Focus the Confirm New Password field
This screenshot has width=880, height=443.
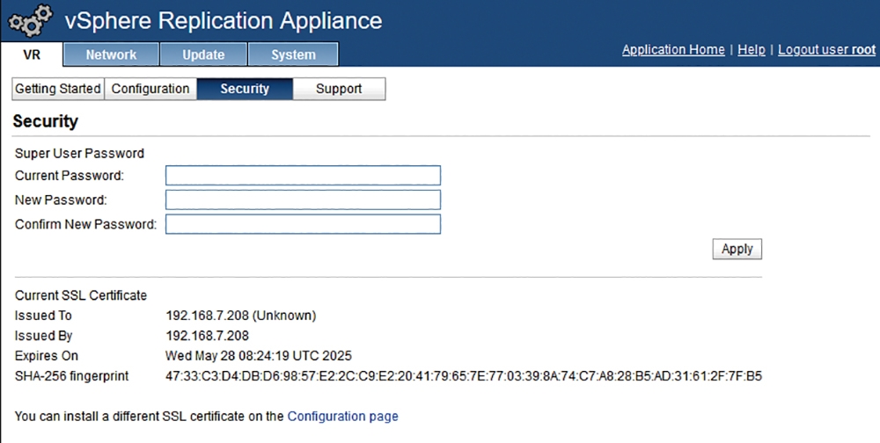coord(303,224)
